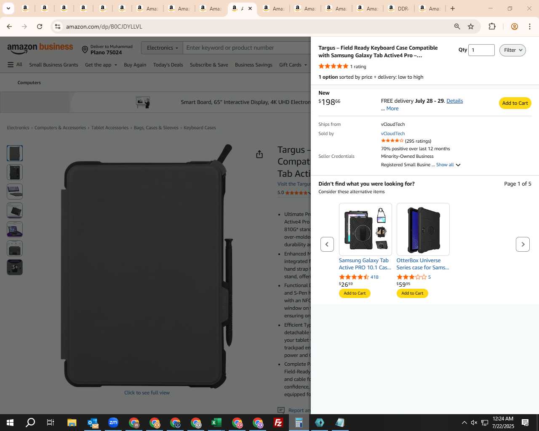The image size is (539, 431).
Task: Open the Filter dropdown
Action: [x=512, y=50]
